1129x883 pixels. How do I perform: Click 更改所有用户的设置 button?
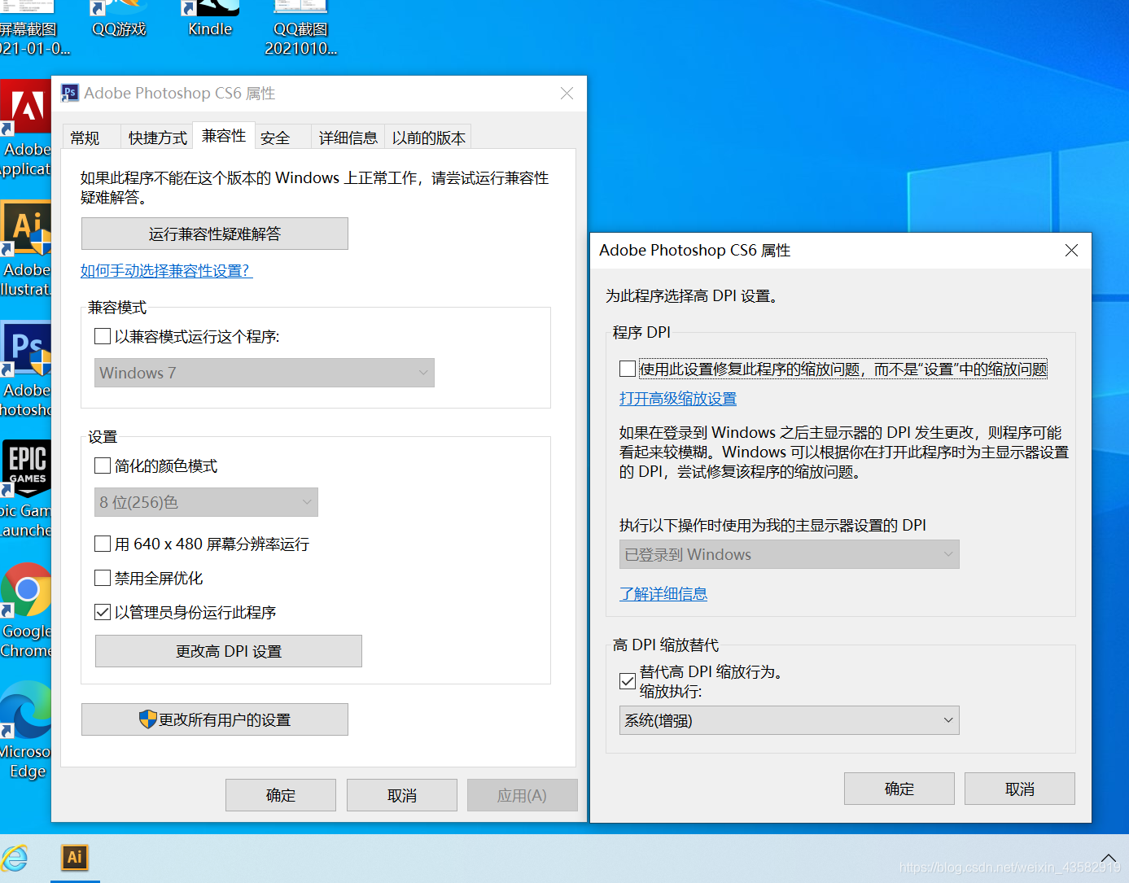215,719
